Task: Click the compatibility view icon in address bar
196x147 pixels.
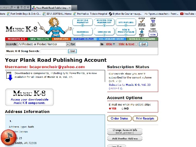Action: 22,7
